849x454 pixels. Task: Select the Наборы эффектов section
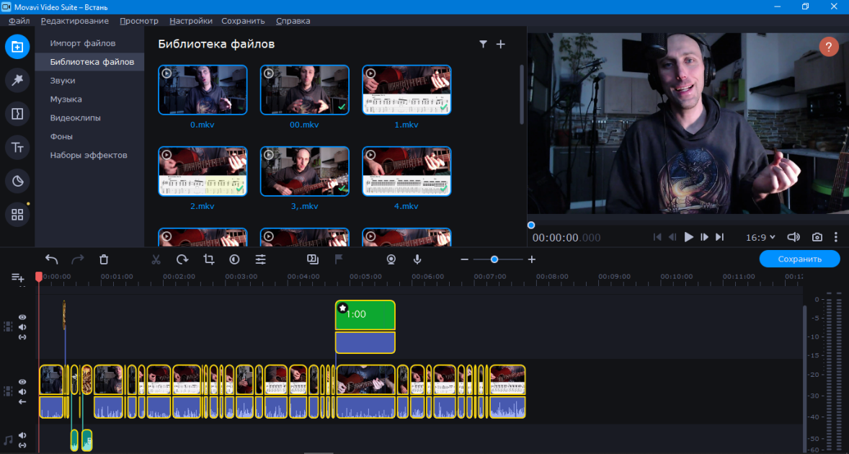coord(89,156)
